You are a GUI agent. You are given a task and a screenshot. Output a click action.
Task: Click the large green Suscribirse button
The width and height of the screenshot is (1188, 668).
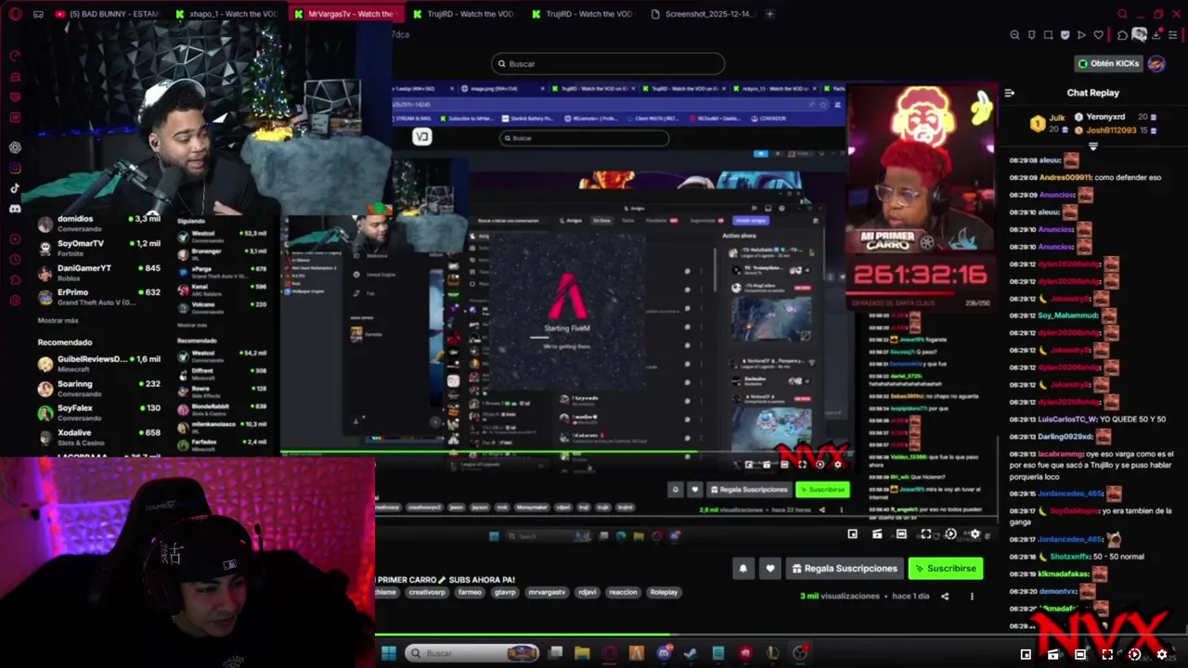click(945, 569)
